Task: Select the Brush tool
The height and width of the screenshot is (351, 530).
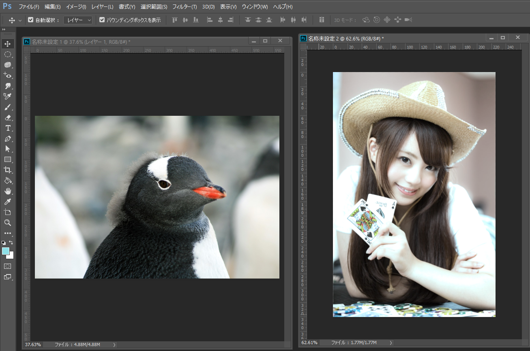Action: coord(8,107)
